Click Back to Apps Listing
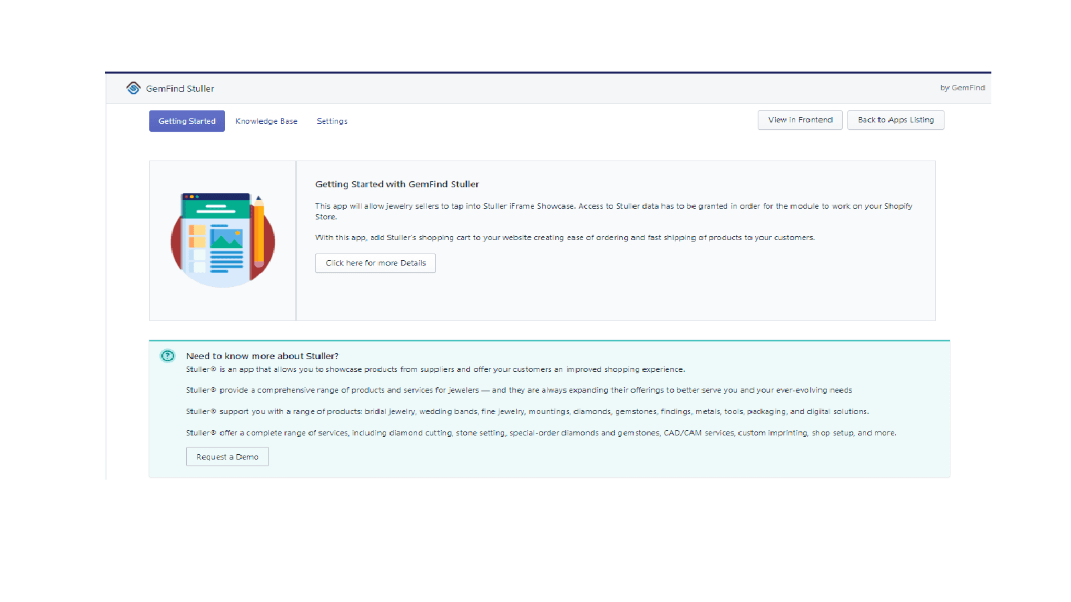 (896, 120)
